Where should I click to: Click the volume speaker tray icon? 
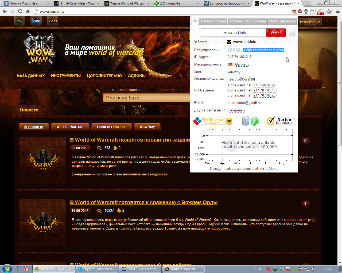pos(314,269)
